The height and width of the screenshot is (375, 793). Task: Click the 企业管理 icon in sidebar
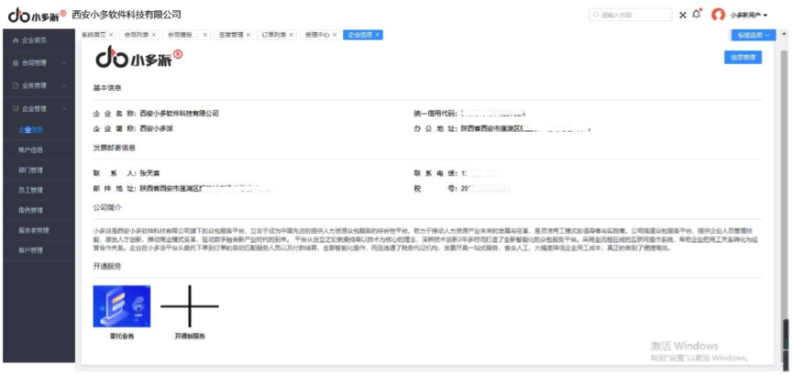16,109
